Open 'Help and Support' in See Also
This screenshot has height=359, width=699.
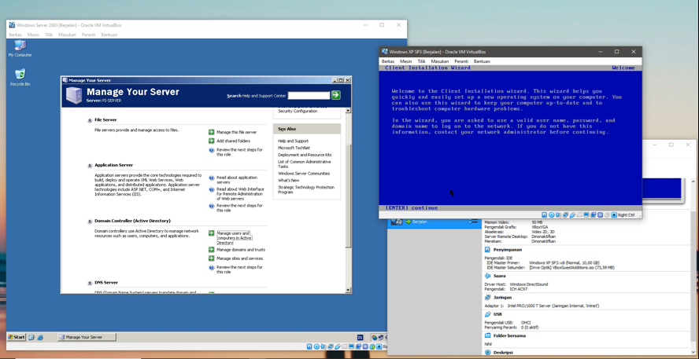tap(293, 141)
